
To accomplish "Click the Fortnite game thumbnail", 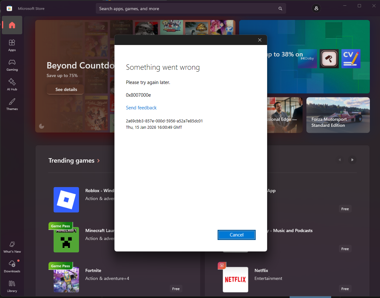I will [66, 280].
